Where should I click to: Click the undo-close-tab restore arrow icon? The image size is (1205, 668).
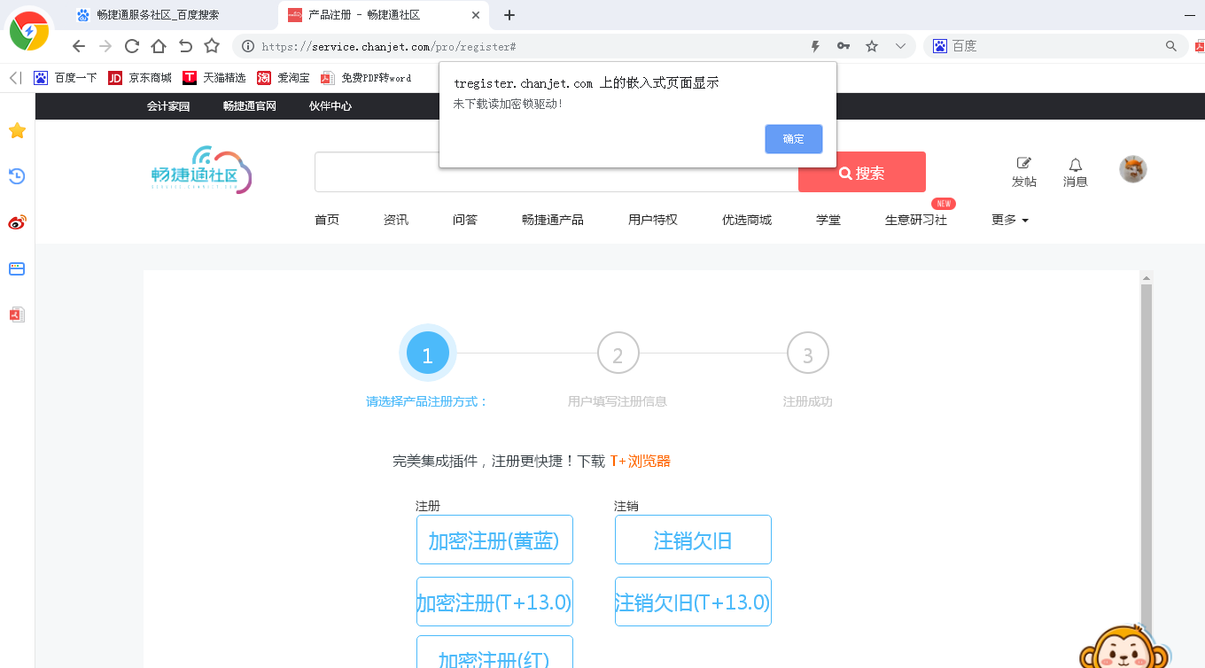[x=185, y=46]
